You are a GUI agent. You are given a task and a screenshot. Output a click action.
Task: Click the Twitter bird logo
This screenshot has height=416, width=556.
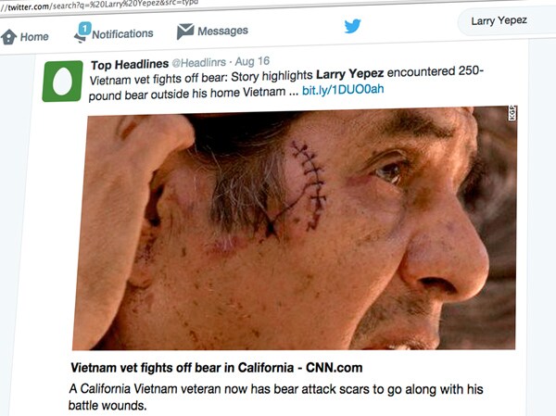[352, 26]
